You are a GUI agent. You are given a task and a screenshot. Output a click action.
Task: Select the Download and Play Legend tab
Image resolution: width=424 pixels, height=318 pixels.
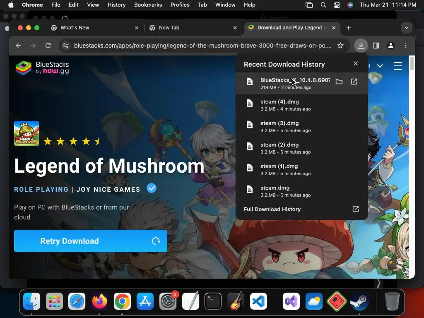(292, 28)
